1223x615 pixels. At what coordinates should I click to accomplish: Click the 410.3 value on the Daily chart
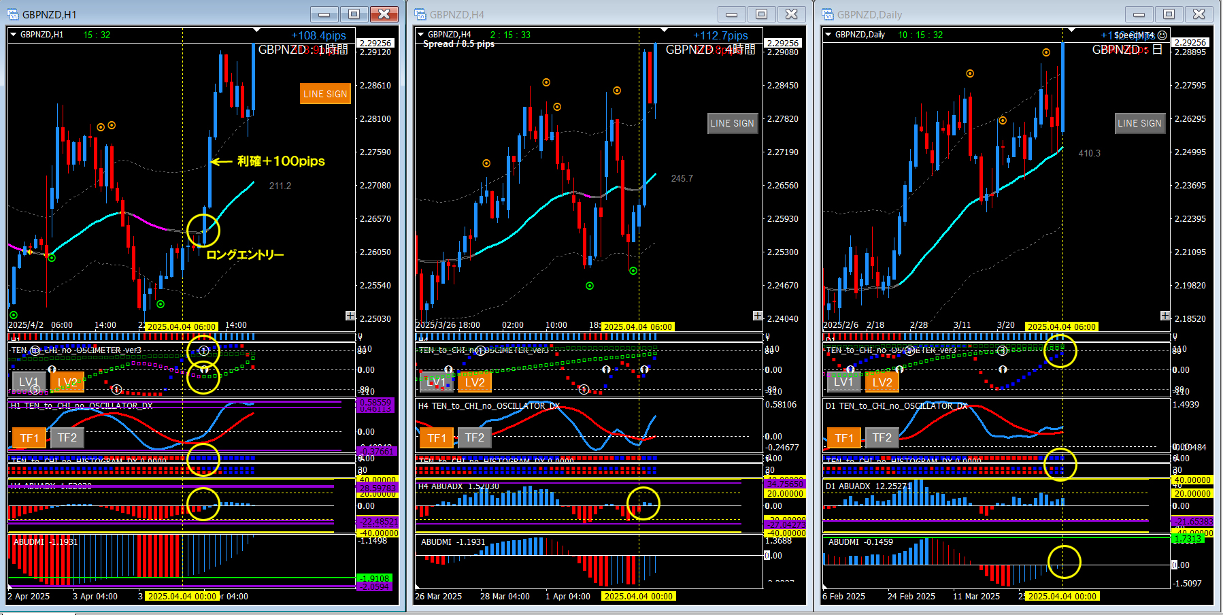point(1089,153)
